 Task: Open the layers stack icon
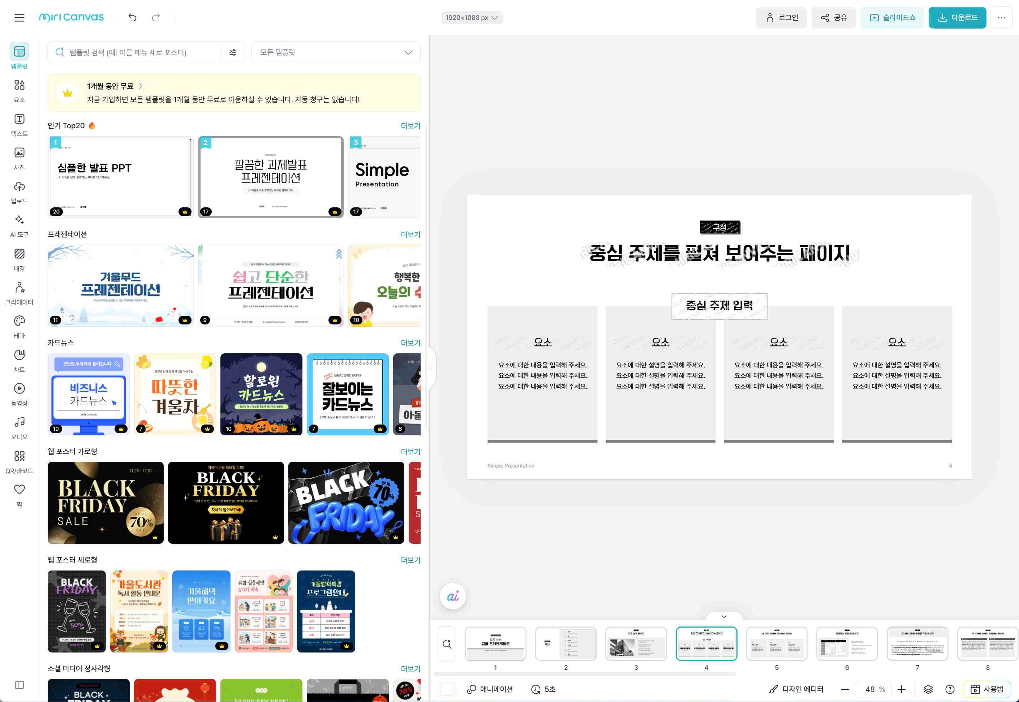coord(928,689)
